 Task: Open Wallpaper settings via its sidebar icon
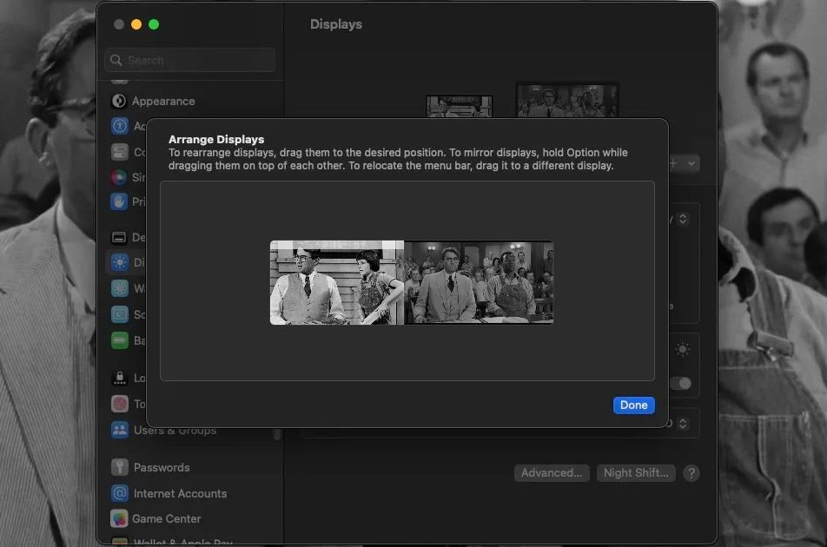tap(119, 288)
